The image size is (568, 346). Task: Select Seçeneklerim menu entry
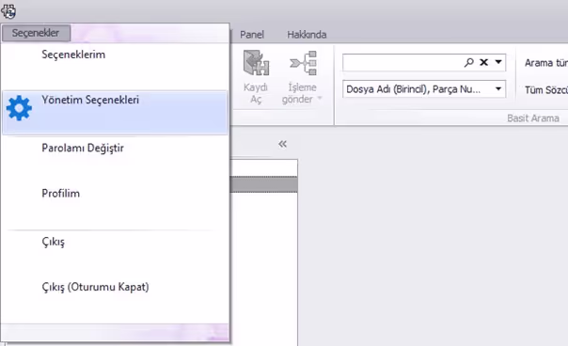point(115,66)
